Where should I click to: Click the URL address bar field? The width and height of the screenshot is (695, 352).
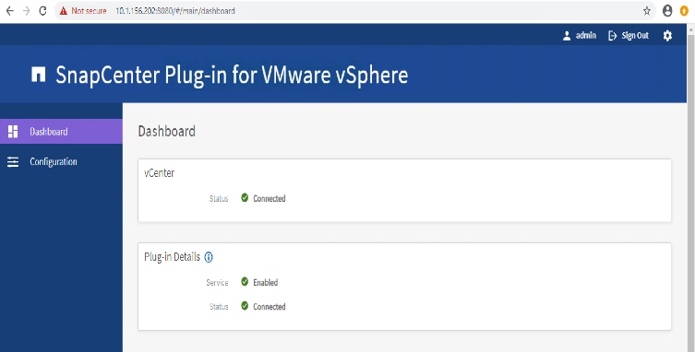354,11
